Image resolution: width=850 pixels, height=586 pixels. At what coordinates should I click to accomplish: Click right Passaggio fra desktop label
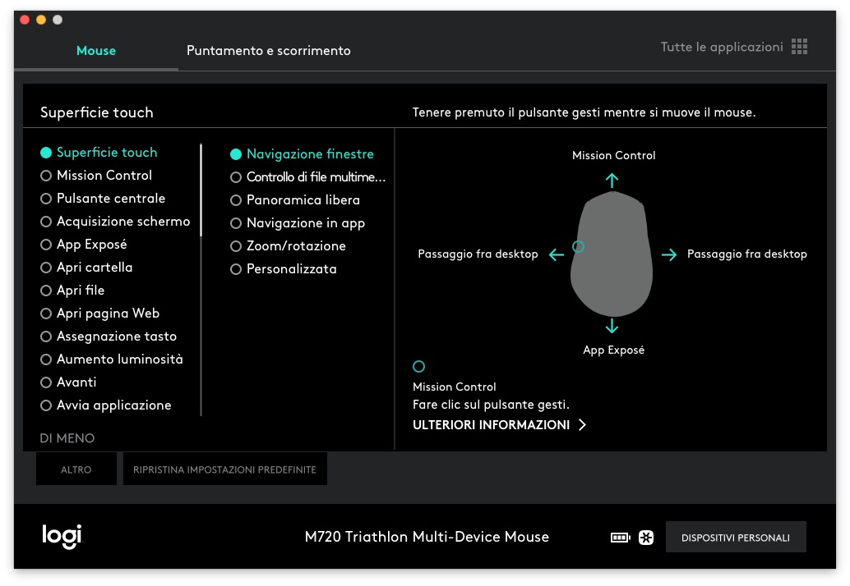tap(747, 254)
